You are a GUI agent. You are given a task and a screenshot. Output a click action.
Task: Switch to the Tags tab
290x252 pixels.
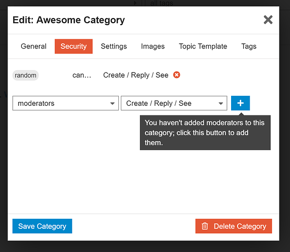[x=249, y=46]
